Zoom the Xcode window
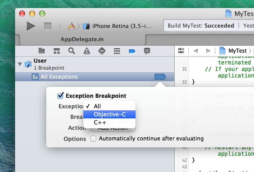The image size is (254, 172). point(42,13)
